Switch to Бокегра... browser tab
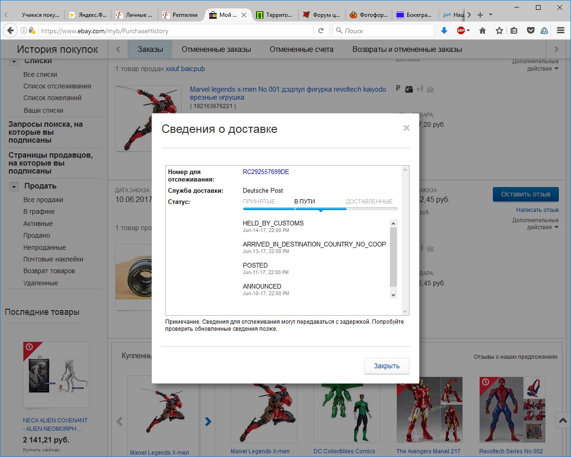571x457 pixels. click(x=415, y=15)
